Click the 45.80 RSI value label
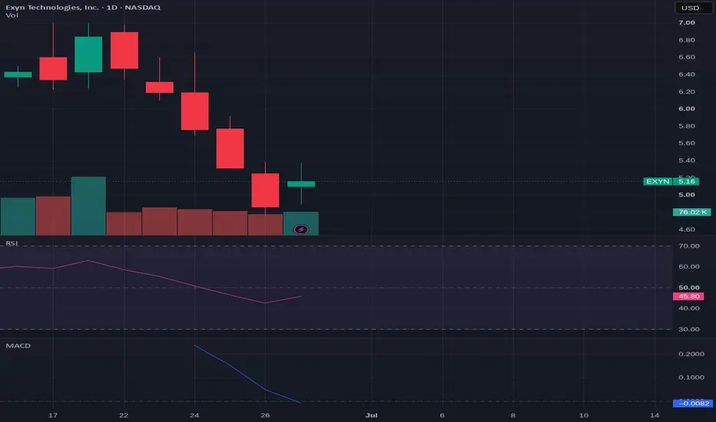 tap(688, 296)
